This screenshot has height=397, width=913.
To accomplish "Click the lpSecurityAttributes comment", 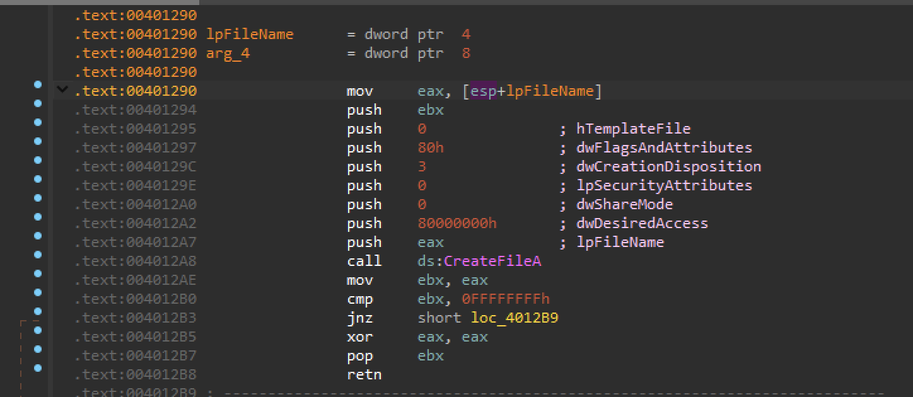I will click(665, 185).
